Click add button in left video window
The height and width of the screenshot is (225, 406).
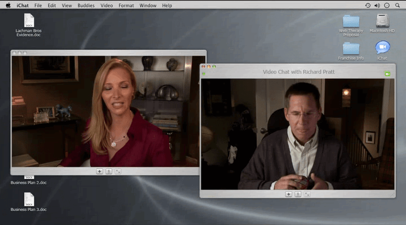[x=99, y=171]
